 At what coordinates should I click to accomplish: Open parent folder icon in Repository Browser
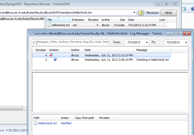(141, 13)
